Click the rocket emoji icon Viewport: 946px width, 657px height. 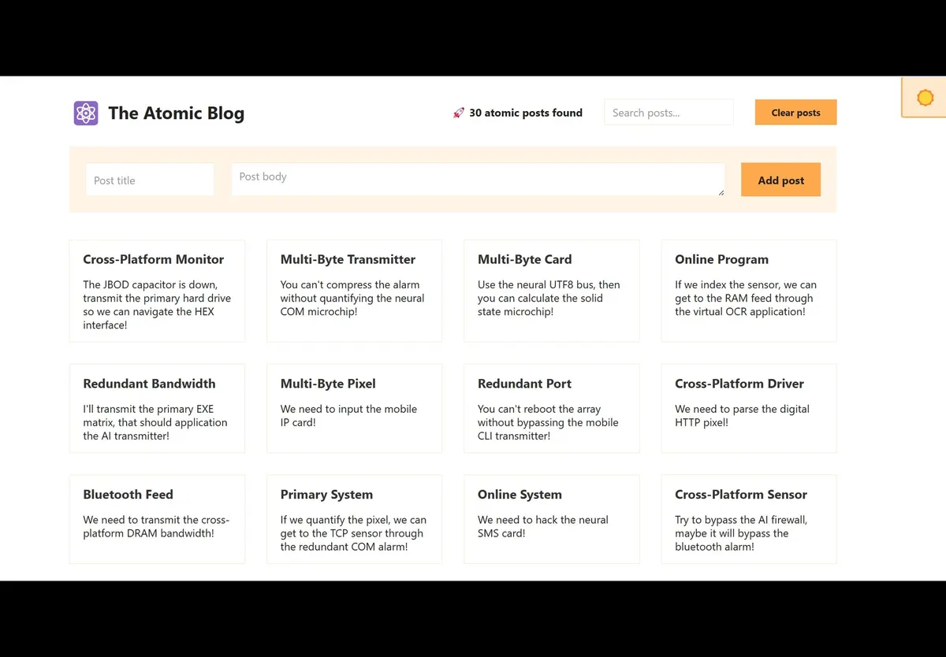[x=459, y=113]
